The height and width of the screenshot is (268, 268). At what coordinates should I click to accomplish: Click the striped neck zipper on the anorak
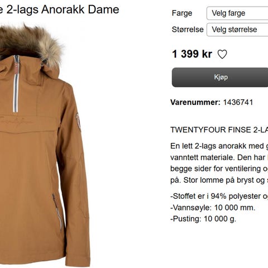(16, 84)
